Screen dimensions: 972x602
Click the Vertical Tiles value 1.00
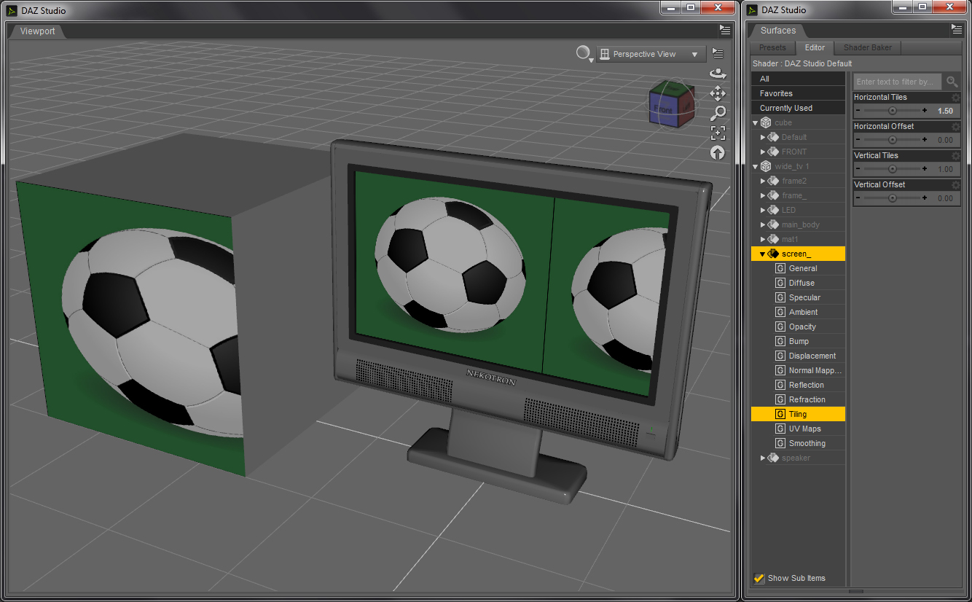945,169
